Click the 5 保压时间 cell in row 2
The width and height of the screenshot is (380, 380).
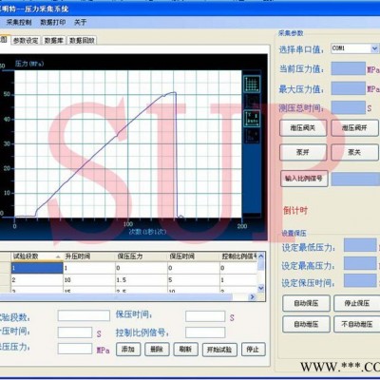point(194,280)
